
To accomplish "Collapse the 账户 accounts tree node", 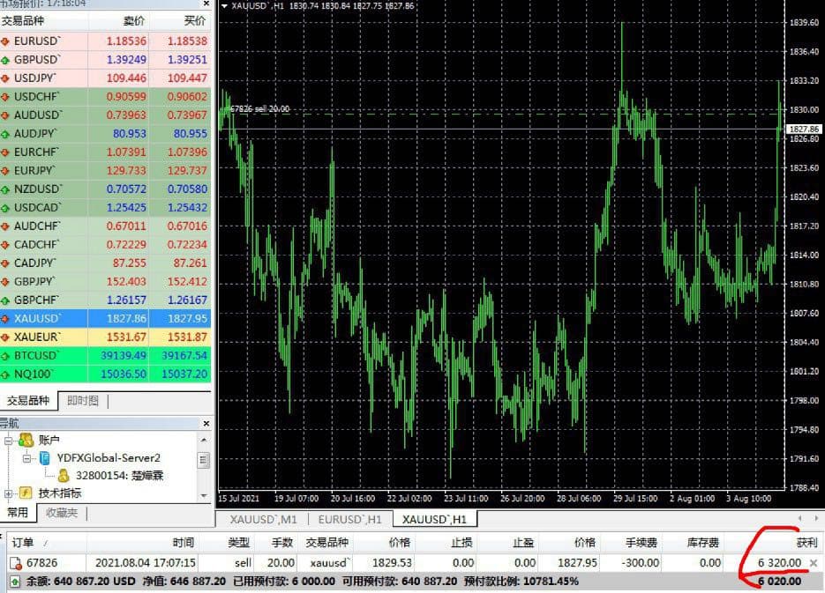I will 9,441.
